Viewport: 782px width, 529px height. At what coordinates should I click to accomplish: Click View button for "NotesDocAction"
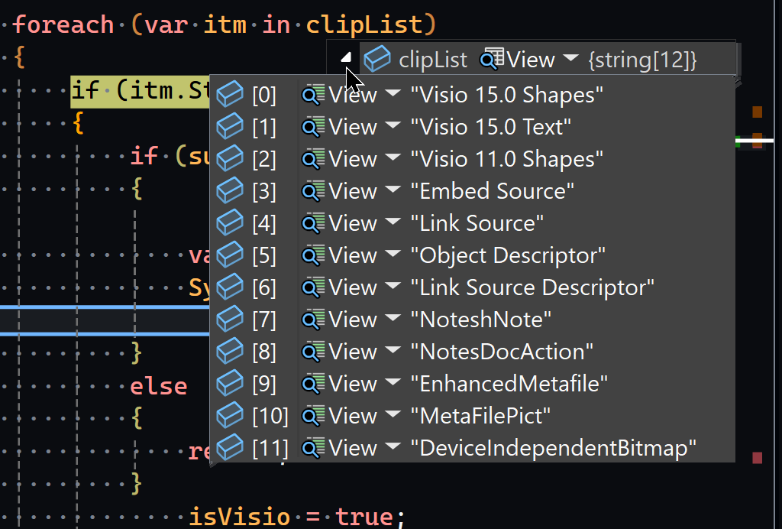[x=352, y=352]
